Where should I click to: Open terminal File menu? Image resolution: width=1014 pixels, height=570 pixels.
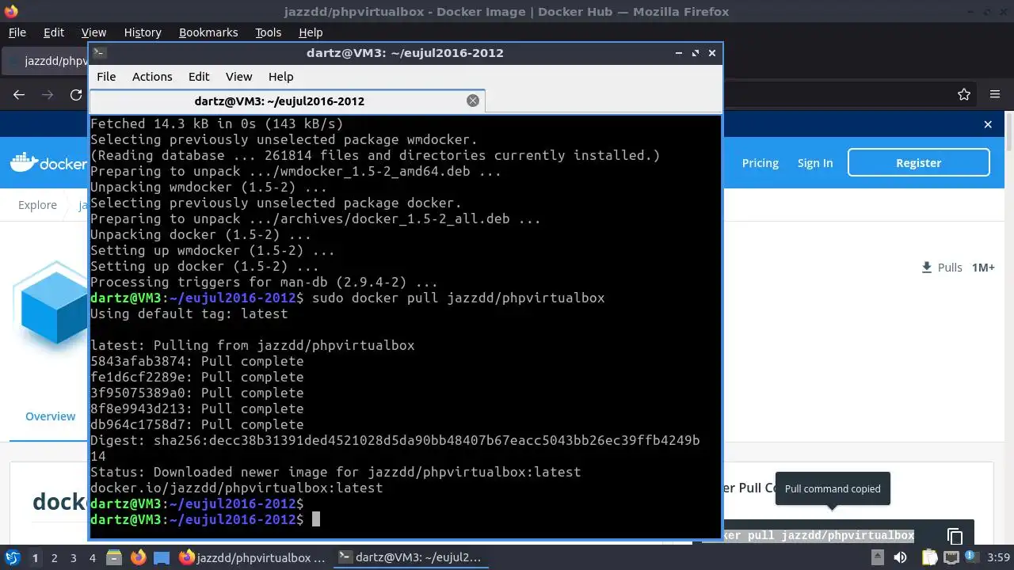coord(106,77)
